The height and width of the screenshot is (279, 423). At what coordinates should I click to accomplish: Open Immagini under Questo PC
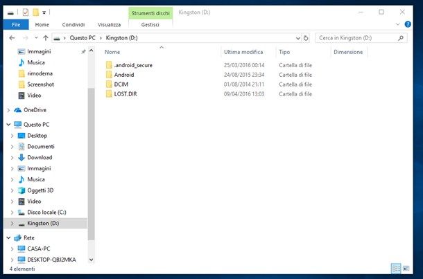pos(39,168)
